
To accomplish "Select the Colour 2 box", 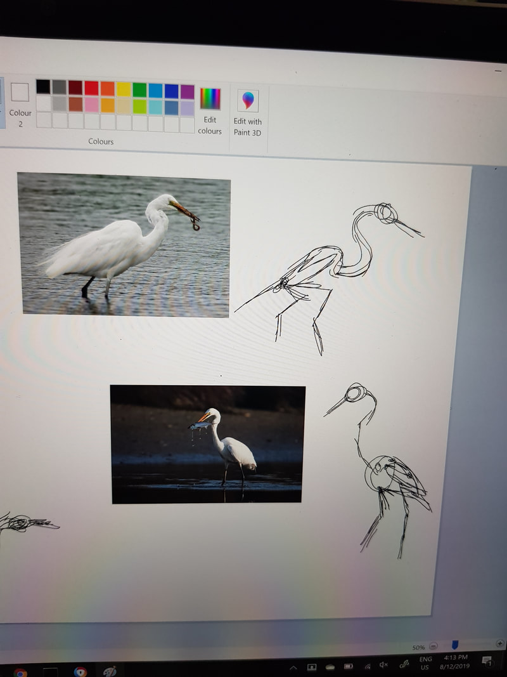I will click(20, 105).
